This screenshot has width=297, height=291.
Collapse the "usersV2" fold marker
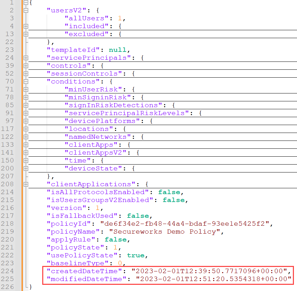pyautogui.click(x=26, y=10)
